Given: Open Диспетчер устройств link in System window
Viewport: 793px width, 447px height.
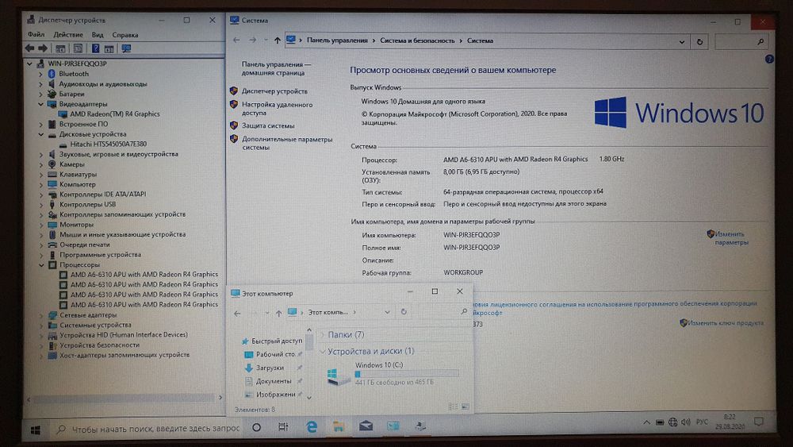Looking at the screenshot, I should click(x=274, y=91).
